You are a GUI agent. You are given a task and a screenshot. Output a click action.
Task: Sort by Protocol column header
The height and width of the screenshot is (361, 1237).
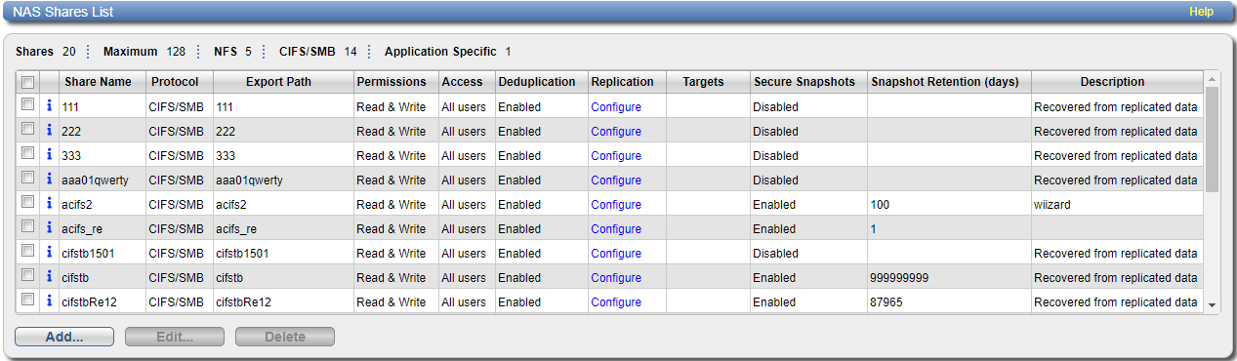(176, 82)
